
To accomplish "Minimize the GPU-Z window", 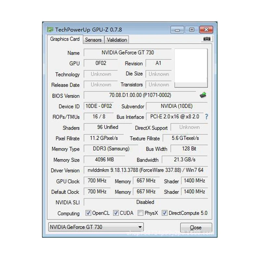I will (x=177, y=30).
